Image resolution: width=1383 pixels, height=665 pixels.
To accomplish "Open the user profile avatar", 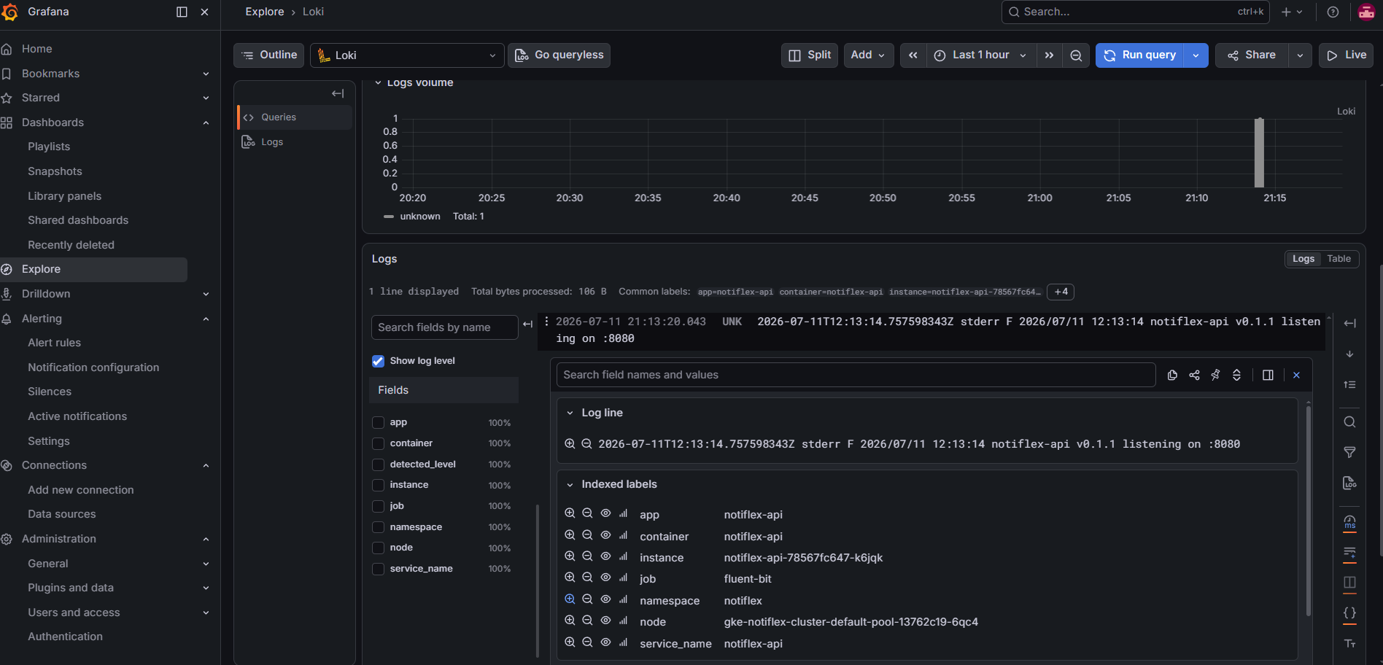I will tap(1366, 12).
